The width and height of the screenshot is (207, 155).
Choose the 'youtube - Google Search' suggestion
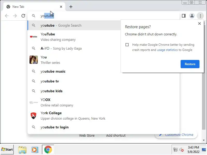pos(74,25)
